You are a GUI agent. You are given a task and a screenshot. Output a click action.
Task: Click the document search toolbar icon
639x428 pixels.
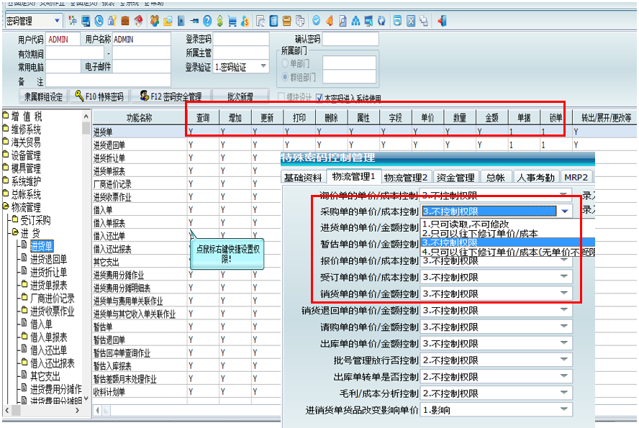[343, 20]
